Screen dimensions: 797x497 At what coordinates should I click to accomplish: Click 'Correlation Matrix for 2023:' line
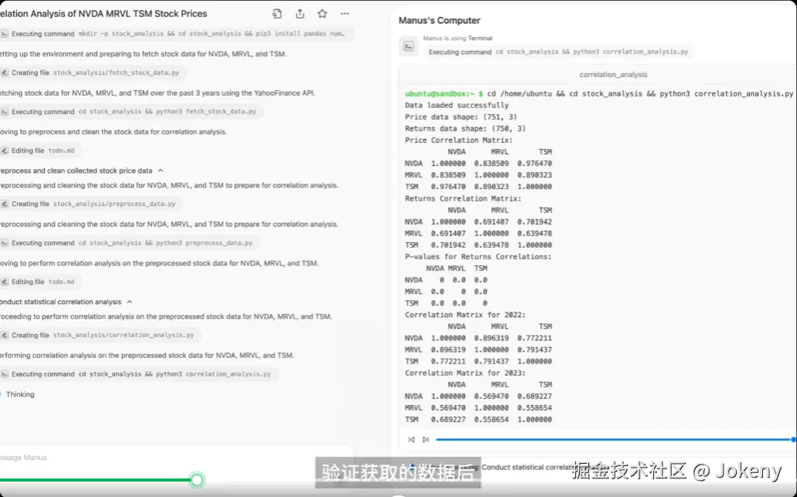click(x=465, y=373)
